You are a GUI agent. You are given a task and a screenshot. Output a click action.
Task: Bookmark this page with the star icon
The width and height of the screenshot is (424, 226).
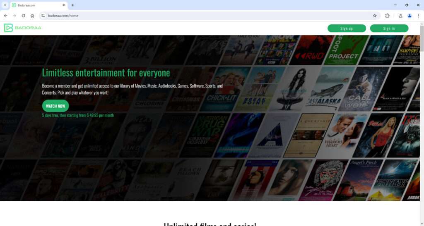[375, 16]
